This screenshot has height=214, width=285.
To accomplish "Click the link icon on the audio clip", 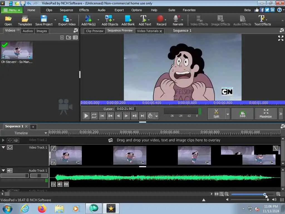I will (66, 184).
